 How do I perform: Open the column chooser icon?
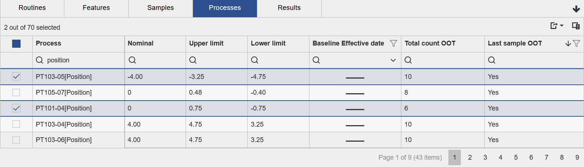point(576,26)
